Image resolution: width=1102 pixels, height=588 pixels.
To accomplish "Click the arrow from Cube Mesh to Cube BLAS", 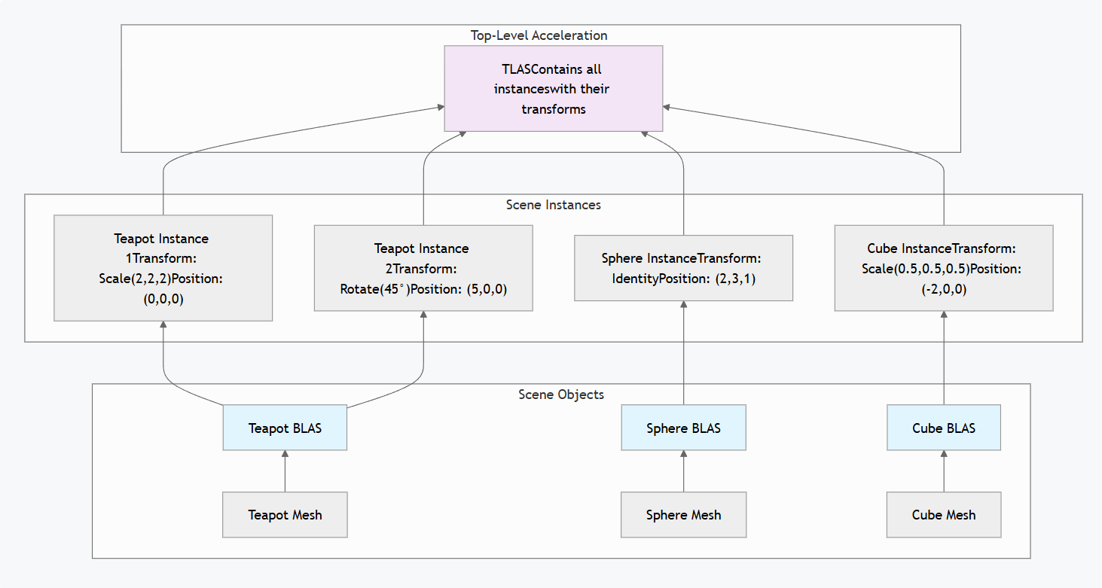I will (943, 473).
